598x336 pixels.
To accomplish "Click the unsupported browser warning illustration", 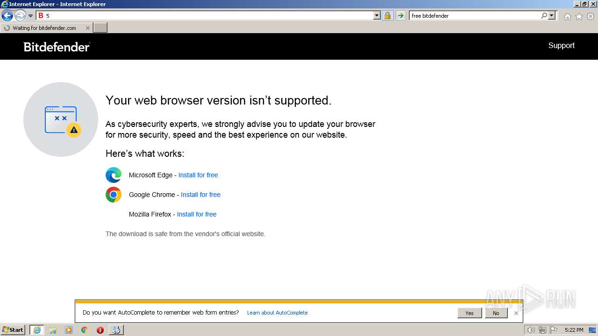I will pos(61,119).
